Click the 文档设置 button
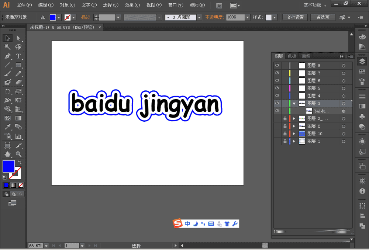Viewport: 369px width, 250px height. coord(295,17)
